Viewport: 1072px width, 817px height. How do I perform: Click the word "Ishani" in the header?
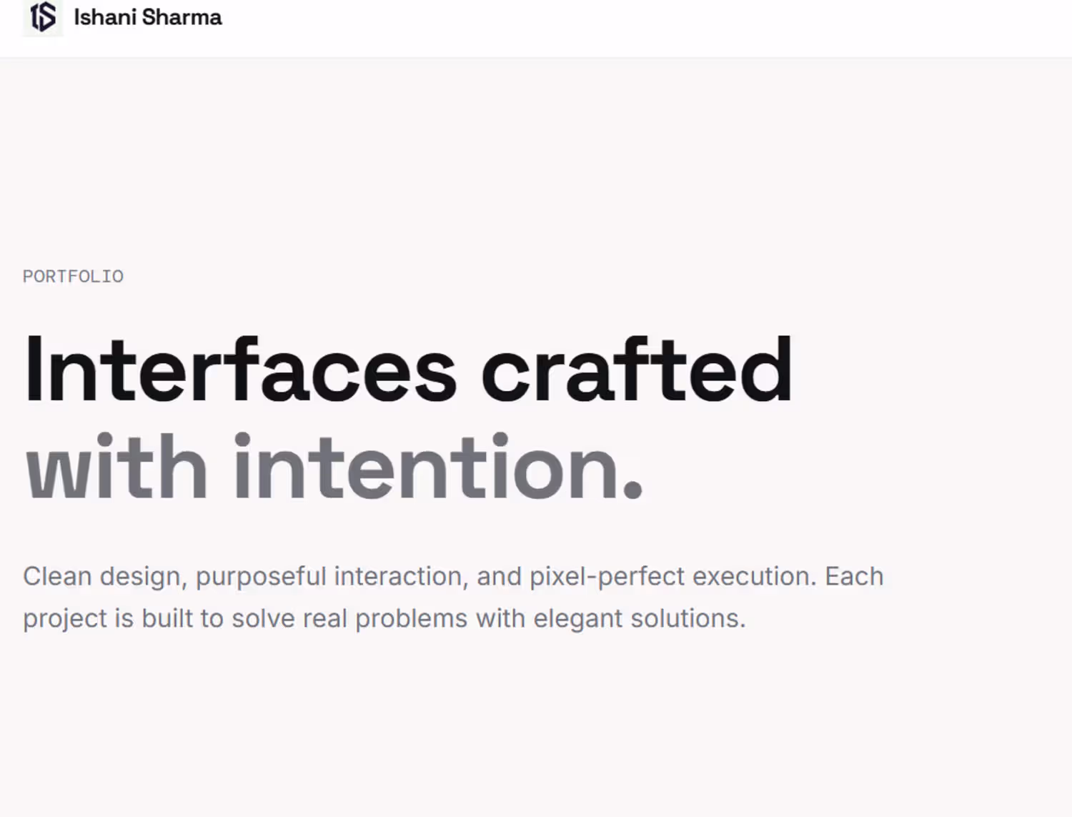tap(105, 17)
